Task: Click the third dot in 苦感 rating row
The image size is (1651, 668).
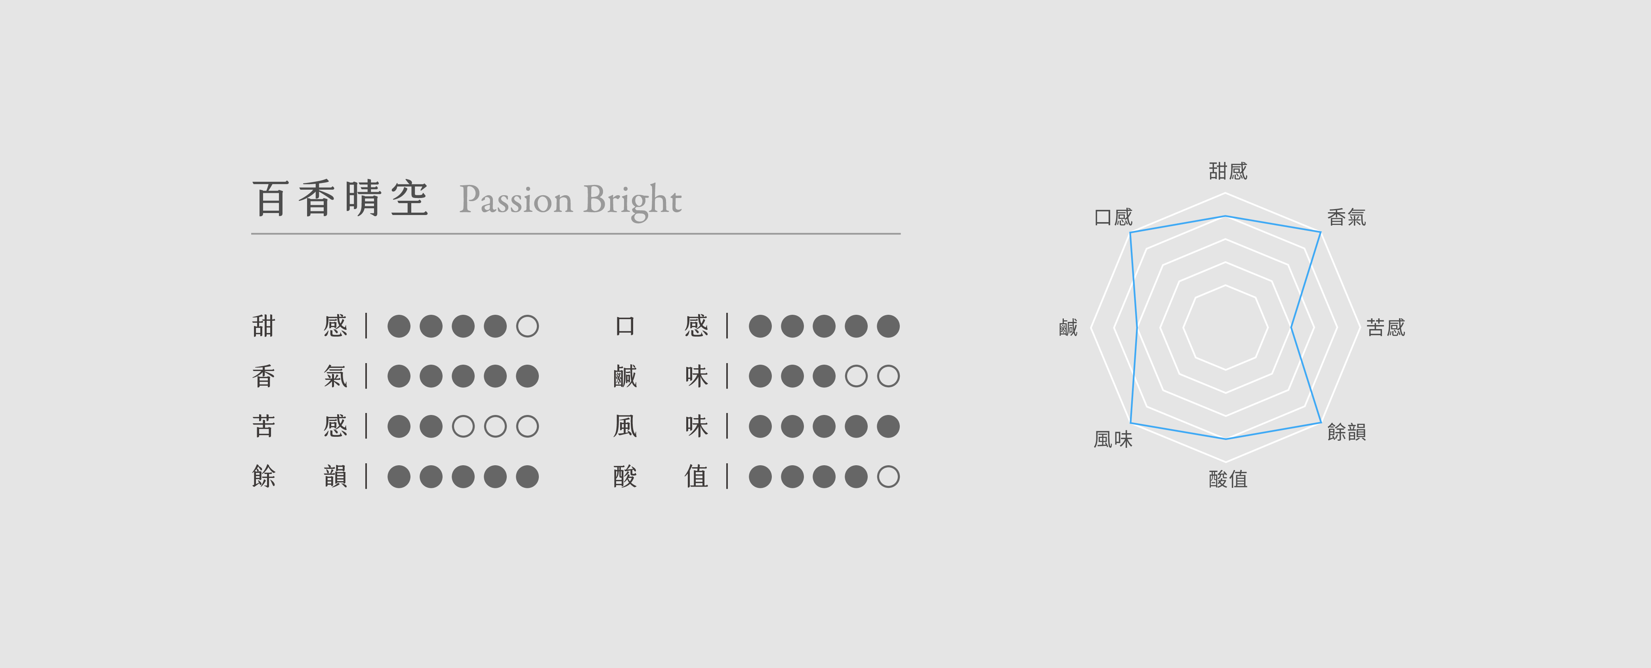Action: [x=463, y=426]
